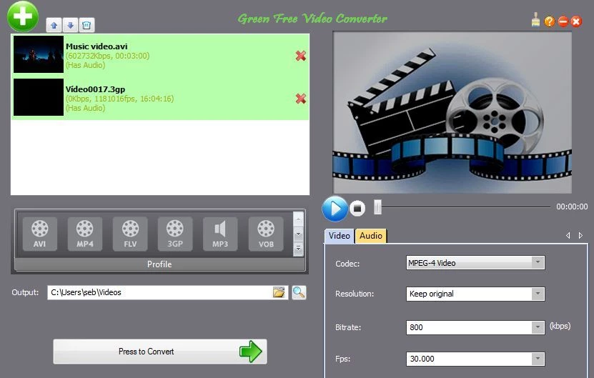The width and height of the screenshot is (594, 378).
Task: Select the AVI output profile
Action: (40, 234)
